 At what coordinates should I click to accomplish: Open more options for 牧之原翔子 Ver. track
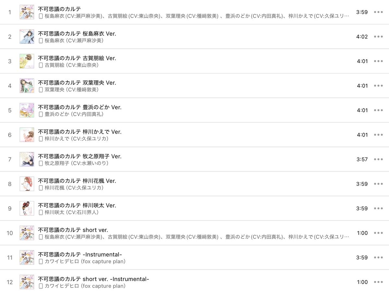click(378, 159)
